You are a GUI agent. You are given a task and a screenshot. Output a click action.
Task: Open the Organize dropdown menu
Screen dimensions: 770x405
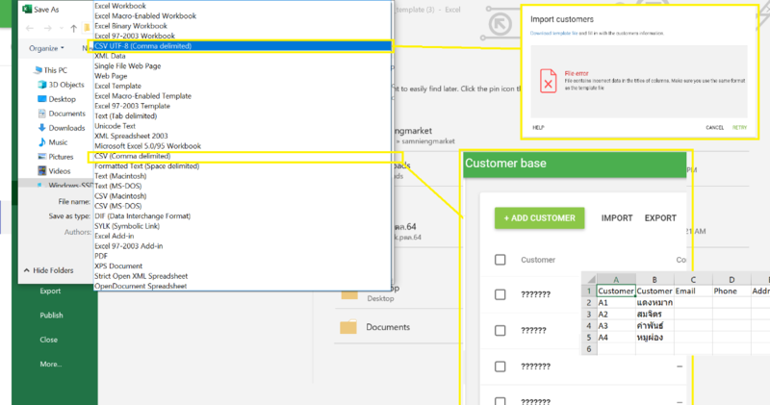47,47
